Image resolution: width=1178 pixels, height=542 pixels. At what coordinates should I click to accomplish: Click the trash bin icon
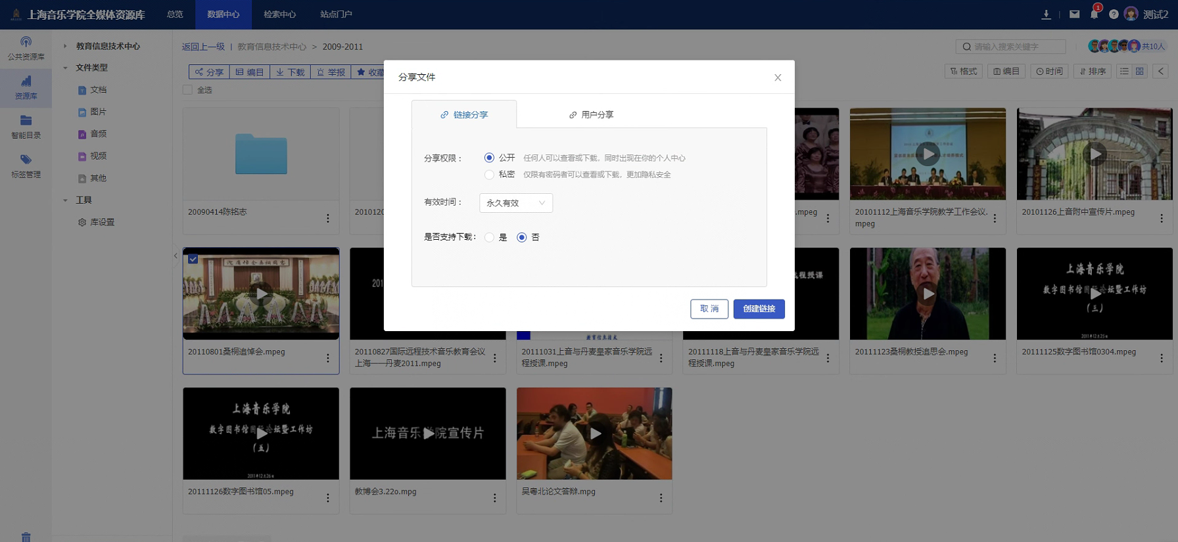pyautogui.click(x=26, y=536)
